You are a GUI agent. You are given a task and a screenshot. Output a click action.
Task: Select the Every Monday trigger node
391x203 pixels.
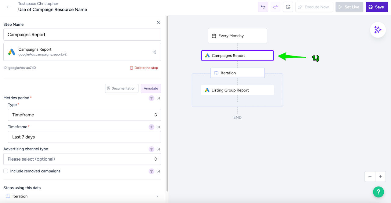[x=237, y=36]
